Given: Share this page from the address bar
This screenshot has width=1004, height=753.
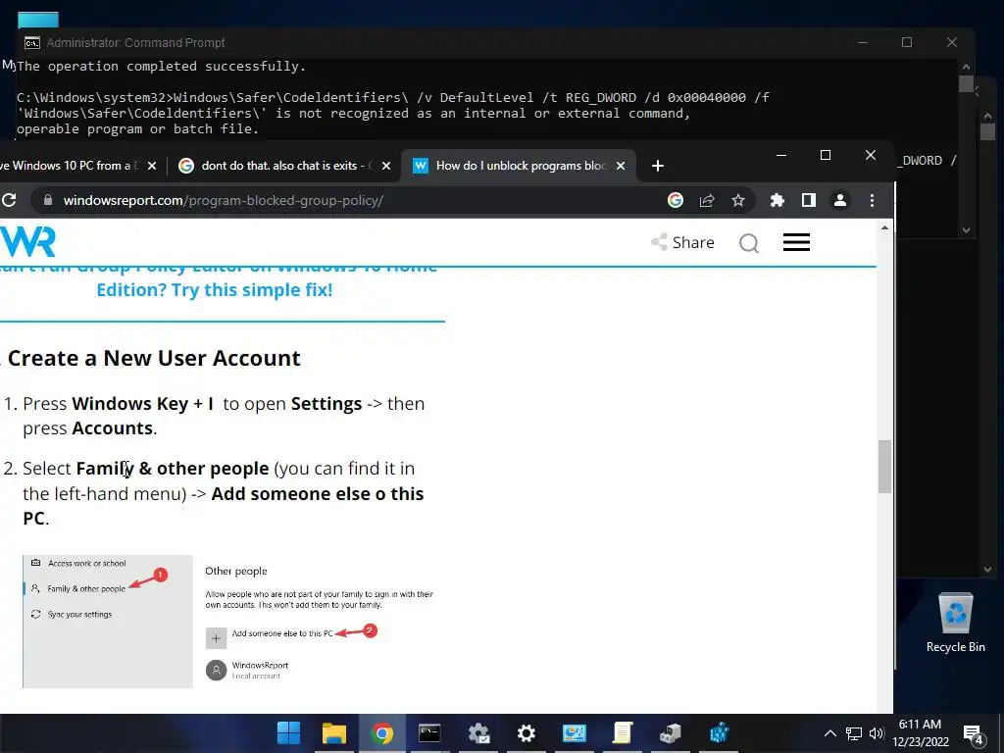Looking at the screenshot, I should coord(707,200).
